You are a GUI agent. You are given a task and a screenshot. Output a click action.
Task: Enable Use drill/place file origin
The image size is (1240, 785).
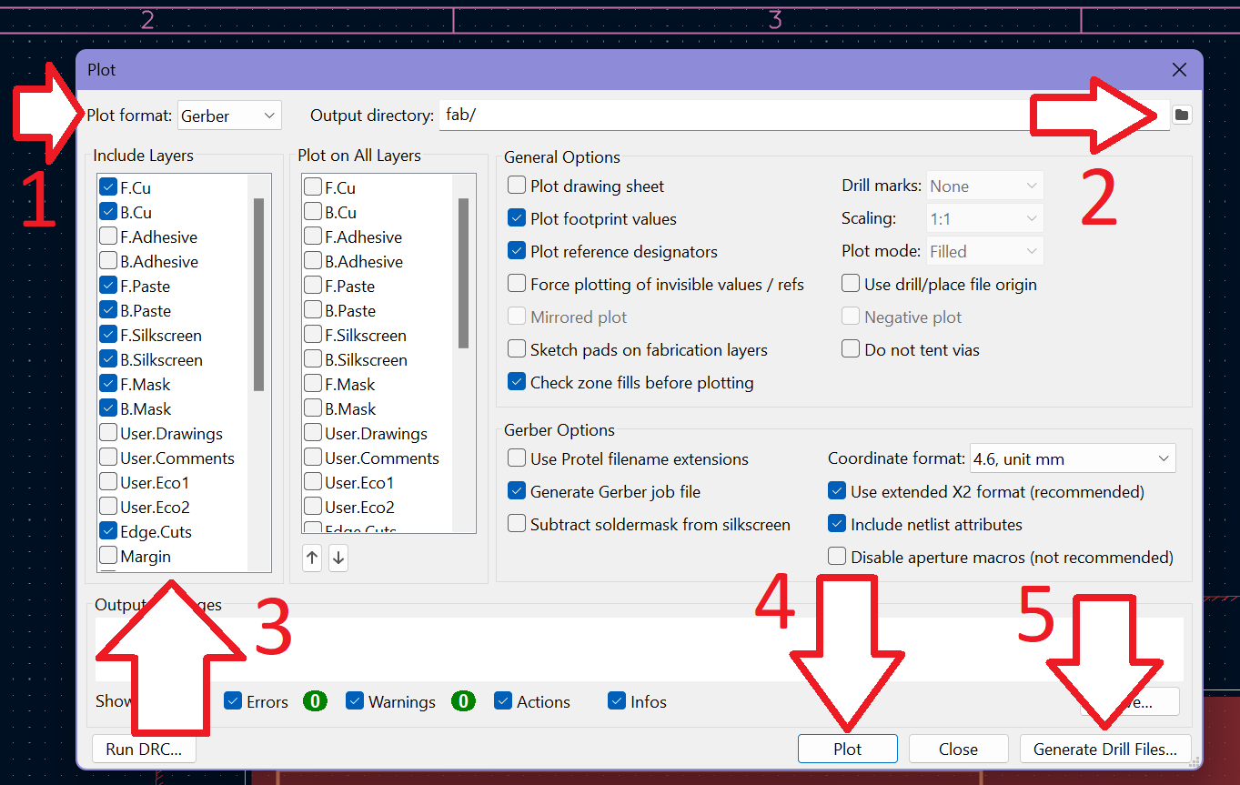point(851,284)
